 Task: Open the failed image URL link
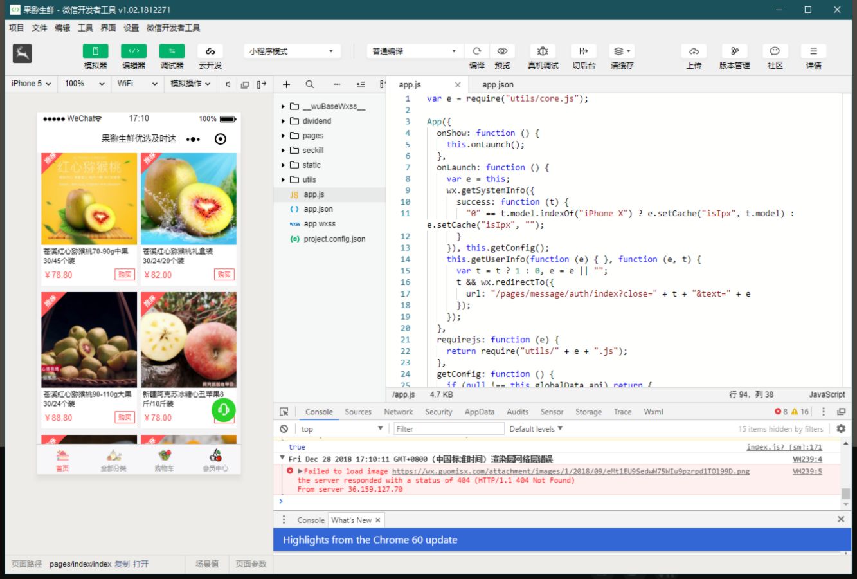tap(571, 471)
